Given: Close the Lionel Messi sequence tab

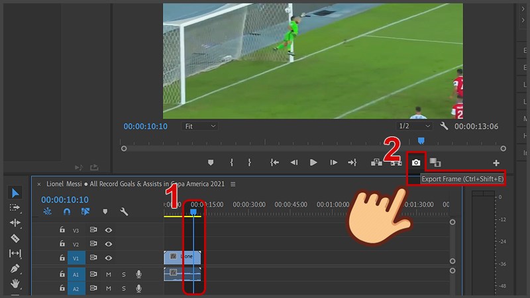Looking at the screenshot, I should [x=39, y=184].
